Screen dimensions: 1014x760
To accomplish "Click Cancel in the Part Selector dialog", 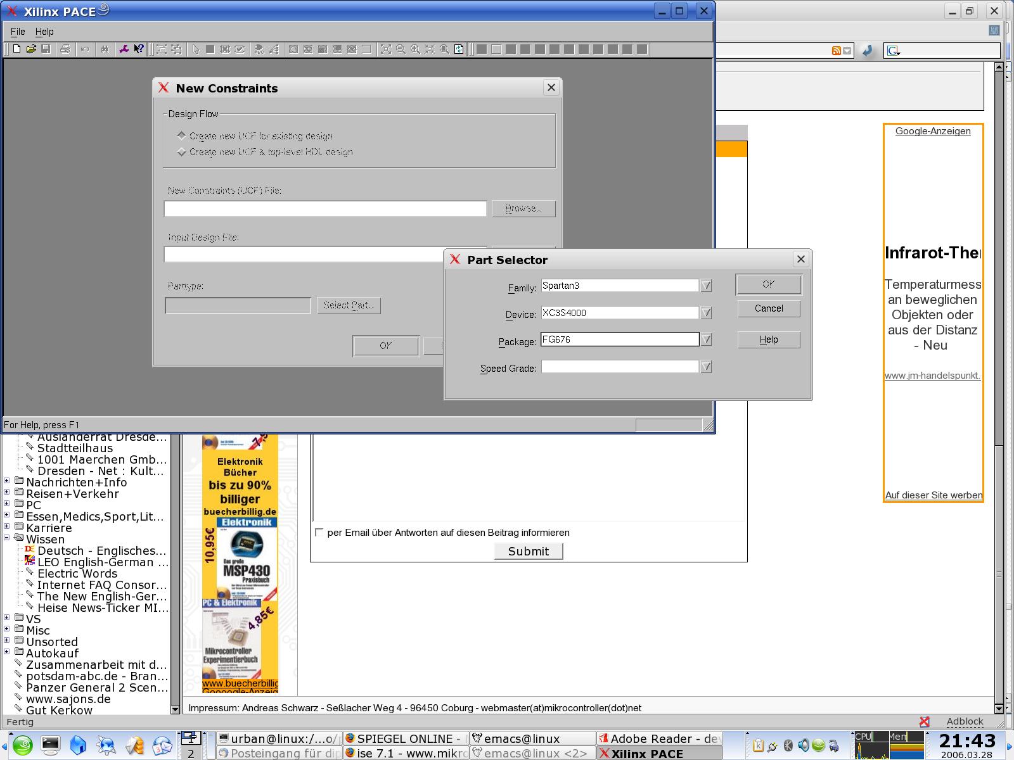I will click(x=769, y=308).
